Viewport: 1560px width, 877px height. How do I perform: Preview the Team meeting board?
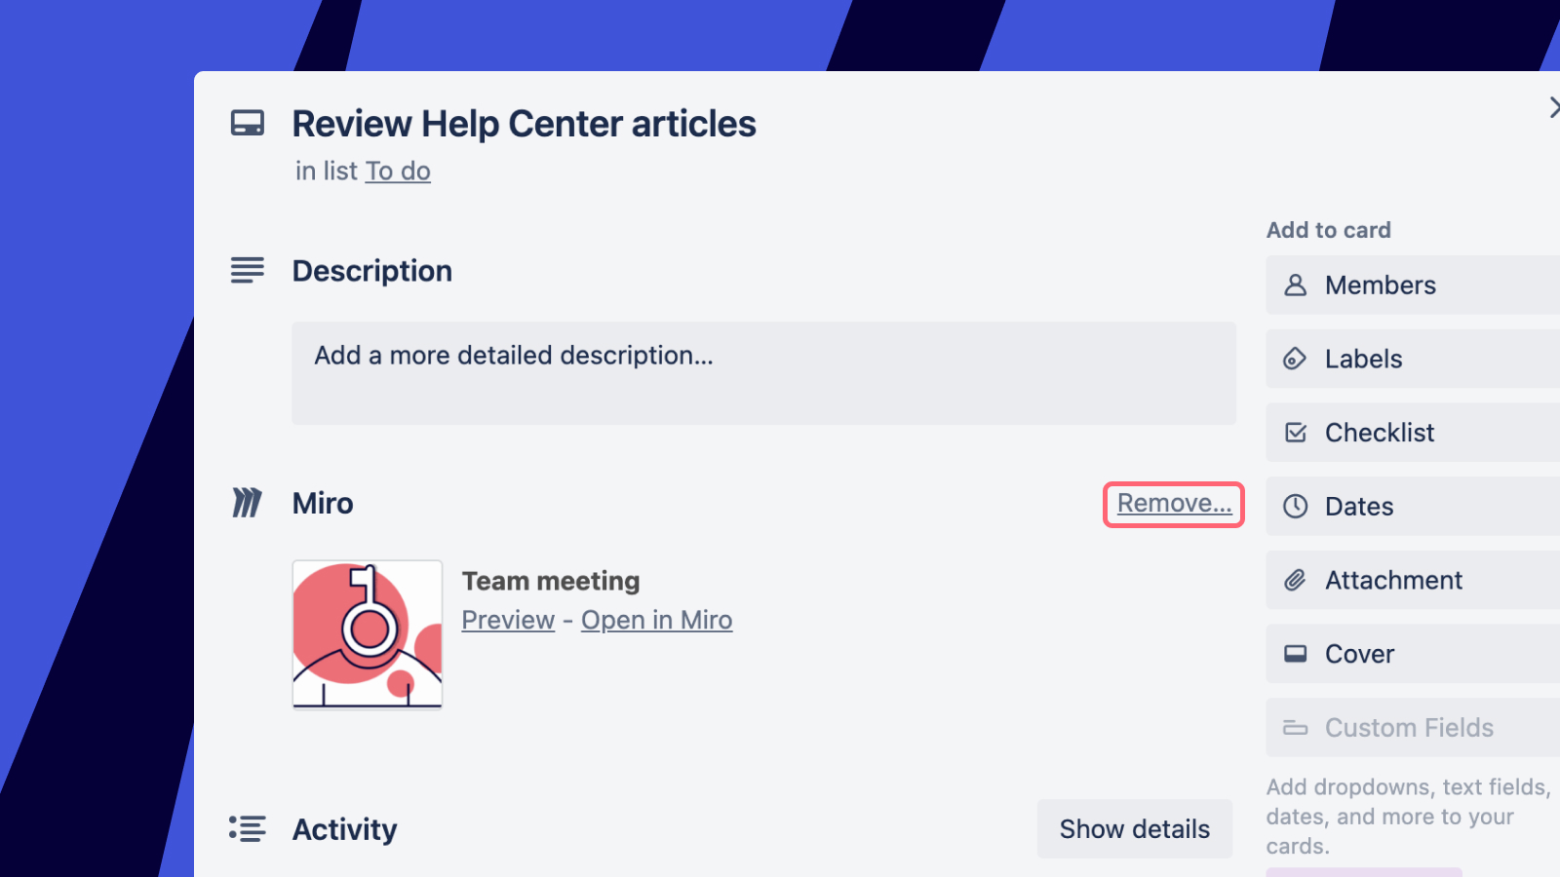(508, 621)
